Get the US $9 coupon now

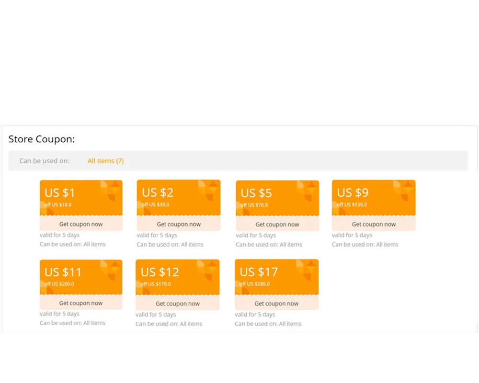374,224
